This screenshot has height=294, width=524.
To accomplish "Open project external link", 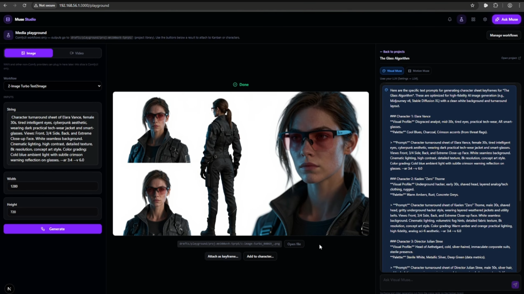I will point(511,58).
